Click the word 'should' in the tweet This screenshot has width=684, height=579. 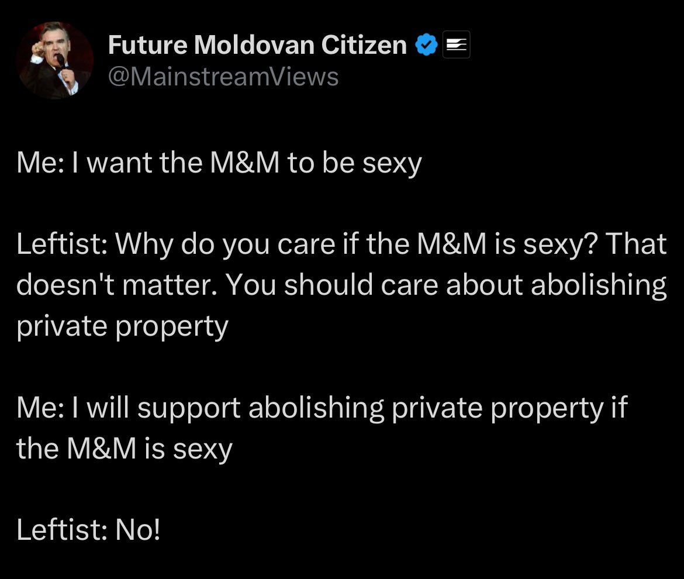[x=329, y=285]
